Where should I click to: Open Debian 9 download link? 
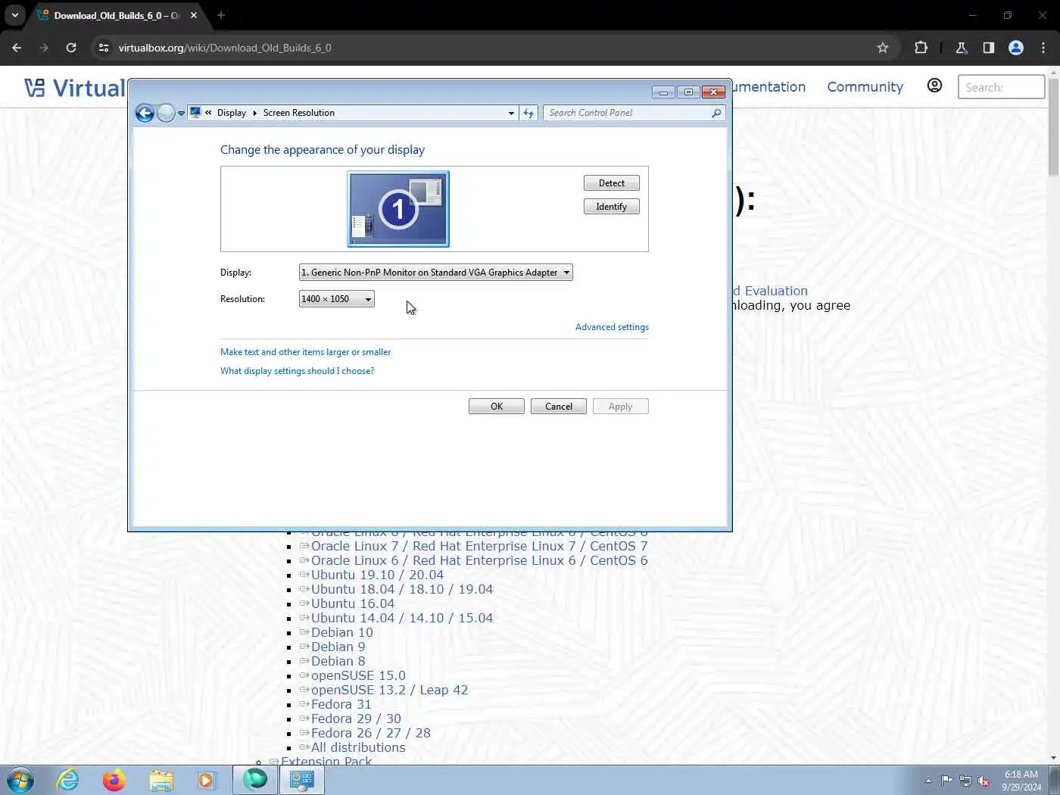pos(338,647)
